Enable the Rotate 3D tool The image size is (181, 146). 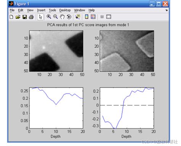coord(69,17)
